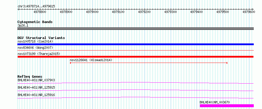This screenshot has height=109, width=262.
Task: Open the nsv1126641 (Alsmadi2014) label
Action: coord(91,60)
